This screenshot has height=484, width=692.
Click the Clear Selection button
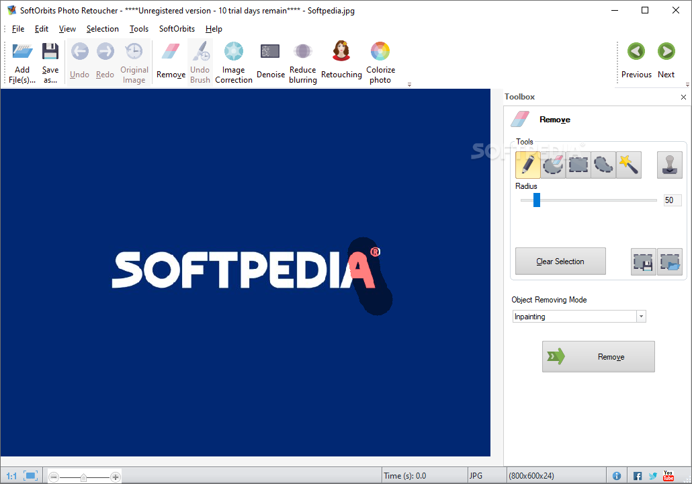(560, 261)
